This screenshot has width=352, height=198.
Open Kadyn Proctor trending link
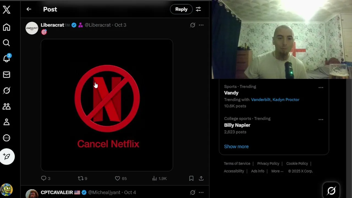pyautogui.click(x=286, y=100)
